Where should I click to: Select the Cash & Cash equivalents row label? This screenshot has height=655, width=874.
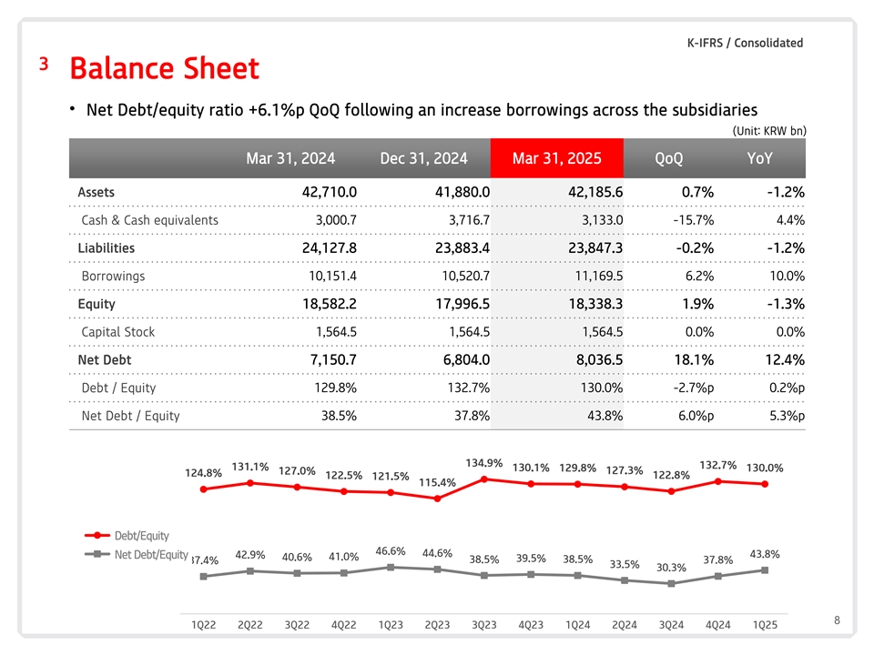coord(149,220)
